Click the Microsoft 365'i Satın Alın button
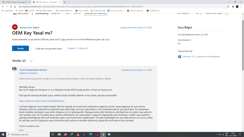Screen dimensions: 244x137 [x=95, y=14]
